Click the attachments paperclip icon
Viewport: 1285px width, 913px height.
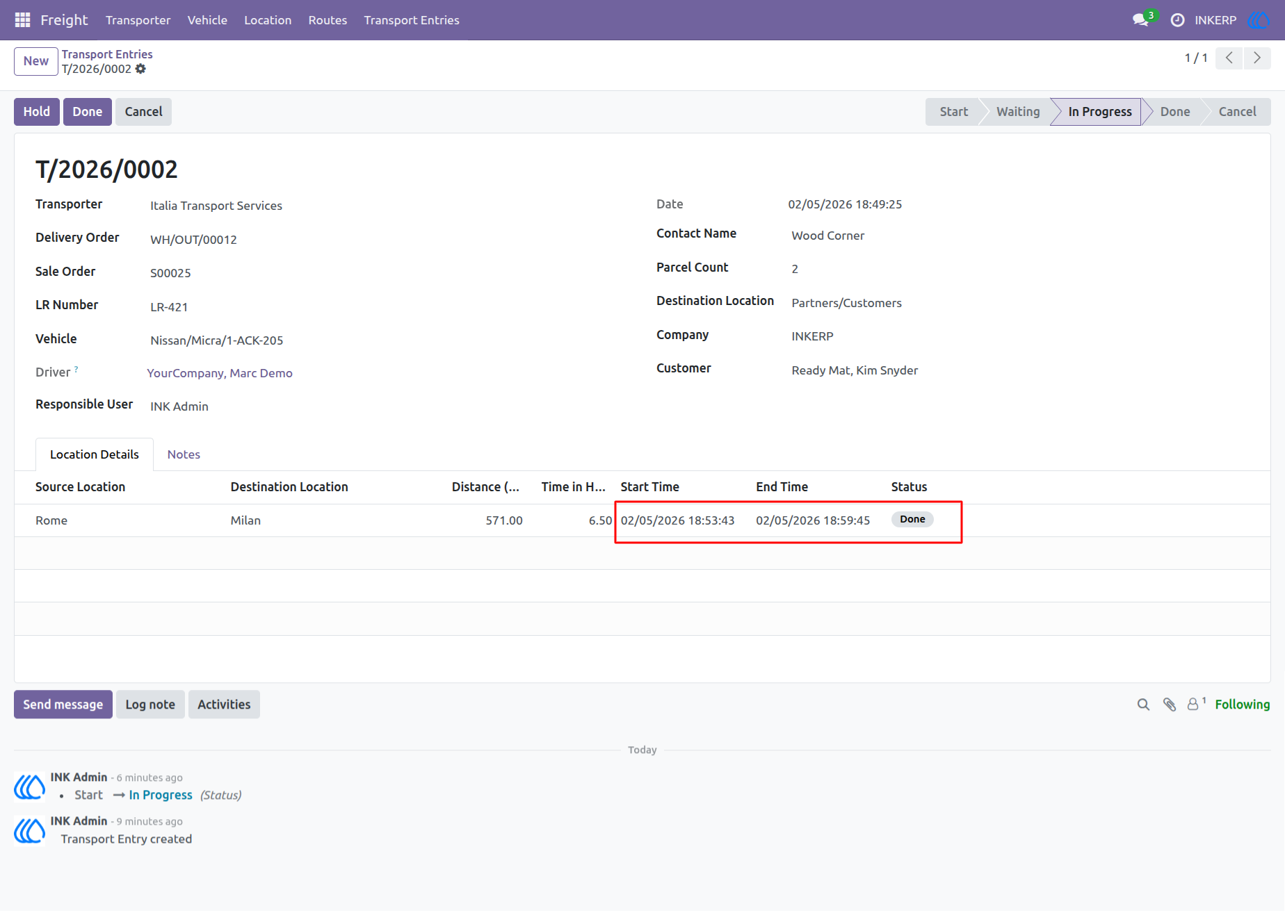[1170, 705]
